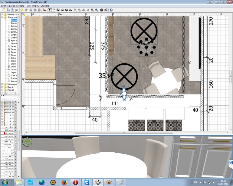233x186 pixels.
Task: Switch to TeamViewer in the taskbar
Action: [87, 182]
